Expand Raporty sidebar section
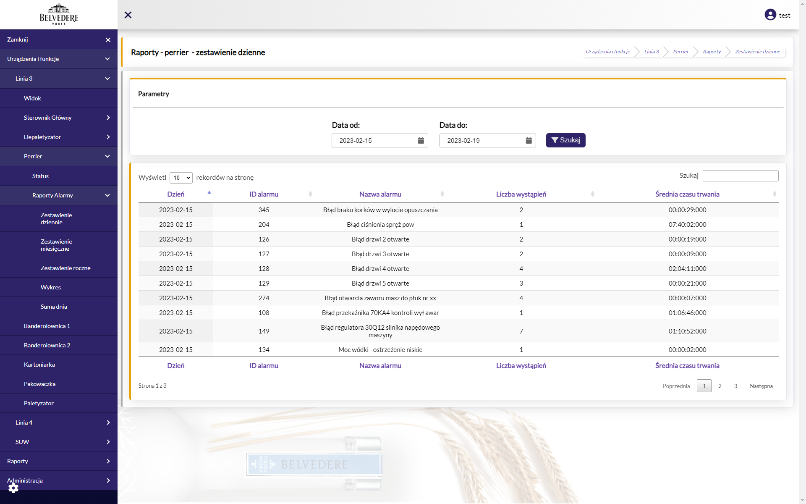The width and height of the screenshot is (806, 504). click(x=59, y=461)
